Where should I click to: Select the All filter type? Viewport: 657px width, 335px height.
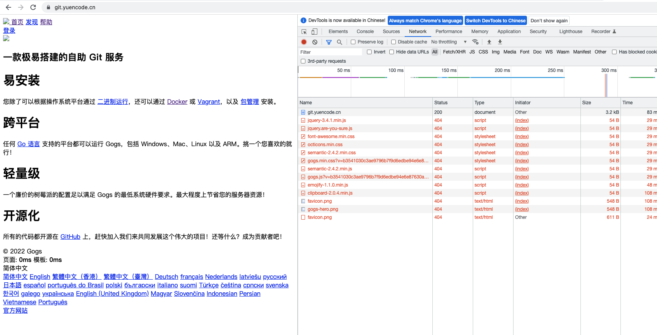(x=435, y=52)
